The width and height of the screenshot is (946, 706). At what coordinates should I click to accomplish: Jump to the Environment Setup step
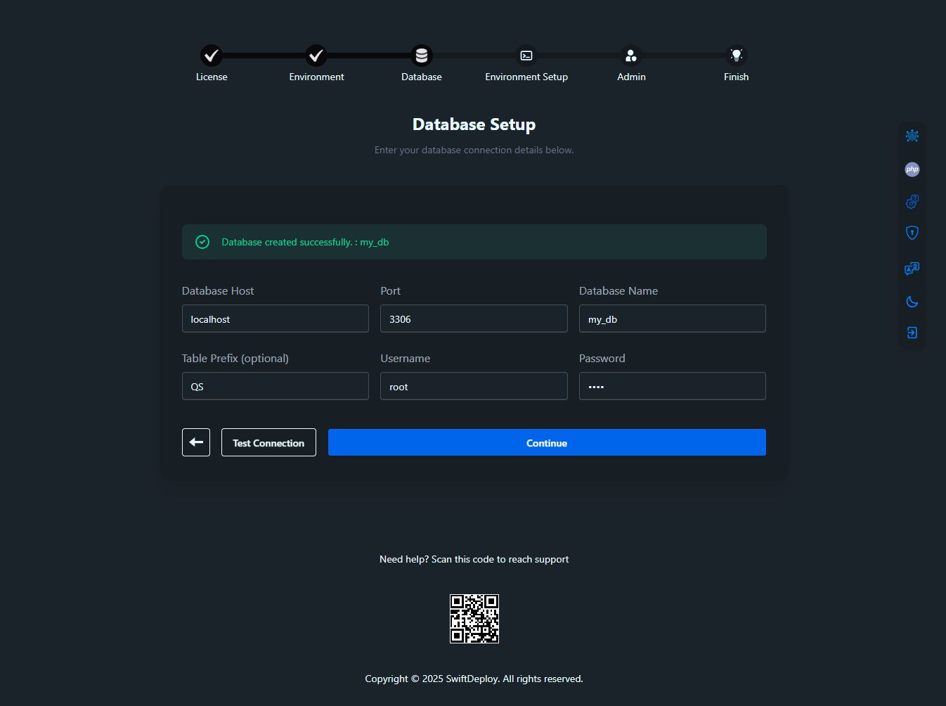526,56
